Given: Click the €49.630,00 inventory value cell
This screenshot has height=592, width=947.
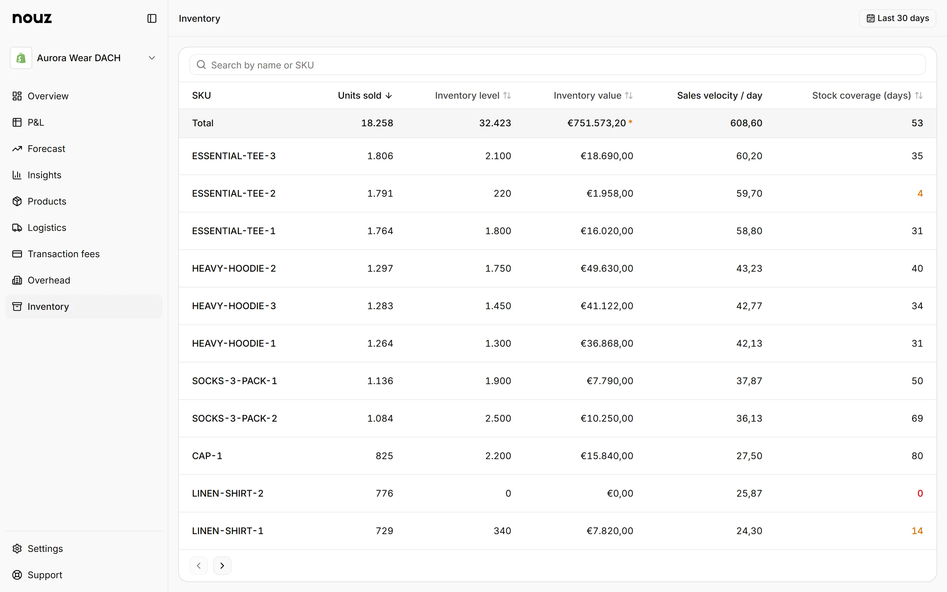Looking at the screenshot, I should (x=607, y=269).
